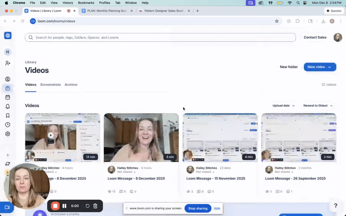The width and height of the screenshot is (346, 216).
Task: Open the calendar meetings icon
Action: pos(8,97)
